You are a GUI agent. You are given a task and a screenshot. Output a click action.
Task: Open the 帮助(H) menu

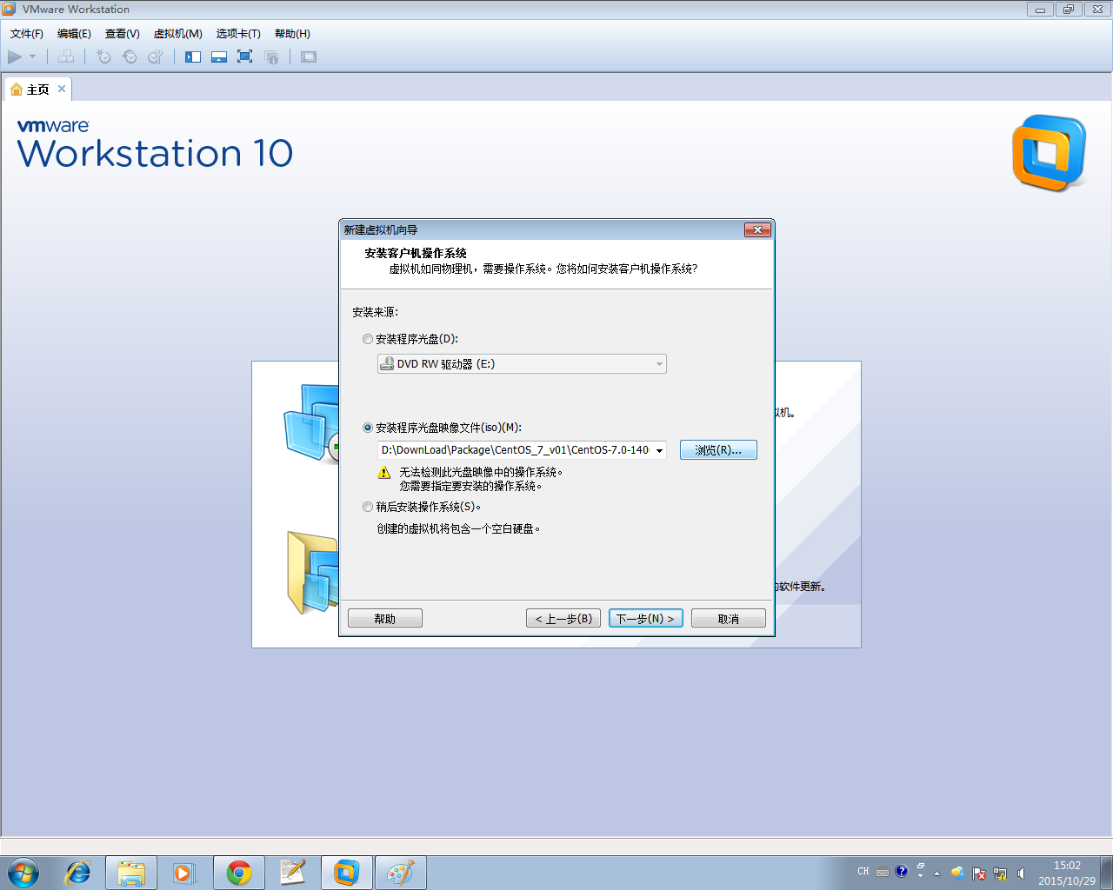[x=292, y=34]
